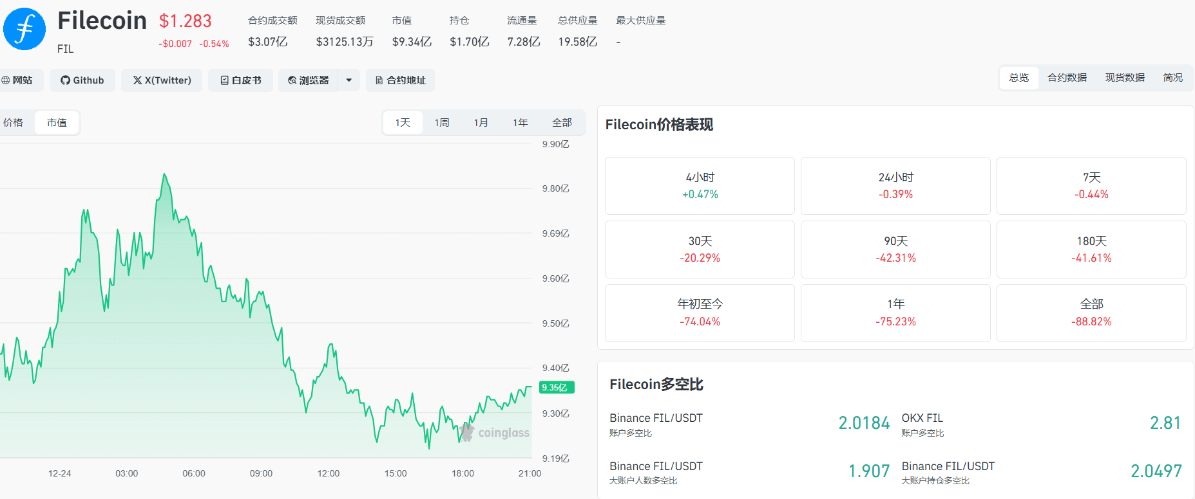Image resolution: width=1195 pixels, height=499 pixels.
Task: Click the Filecoin logo icon
Action: point(24,29)
